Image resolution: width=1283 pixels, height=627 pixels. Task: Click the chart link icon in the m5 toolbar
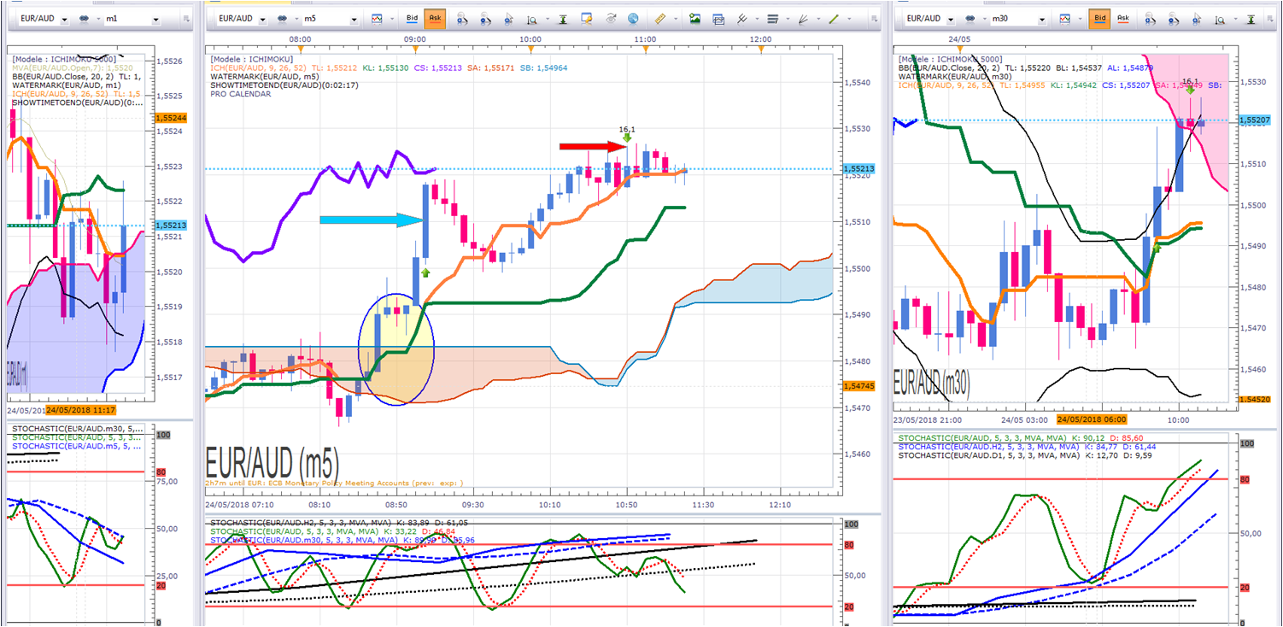tap(283, 18)
